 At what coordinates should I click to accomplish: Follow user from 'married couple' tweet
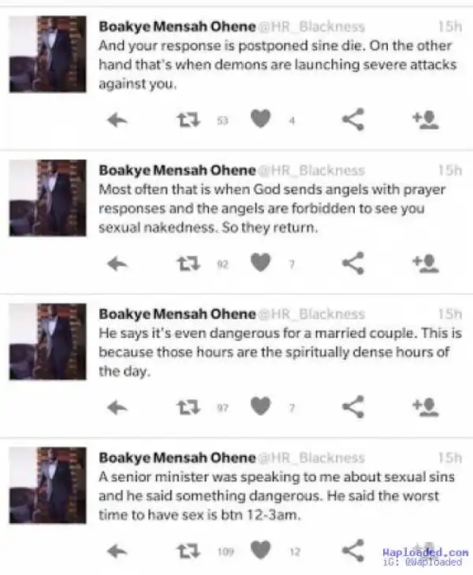425,406
